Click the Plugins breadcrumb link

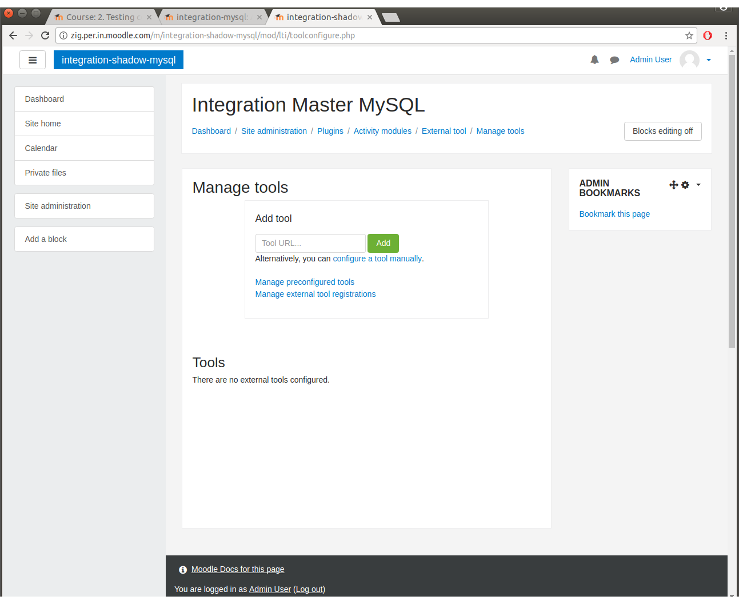[x=330, y=131]
